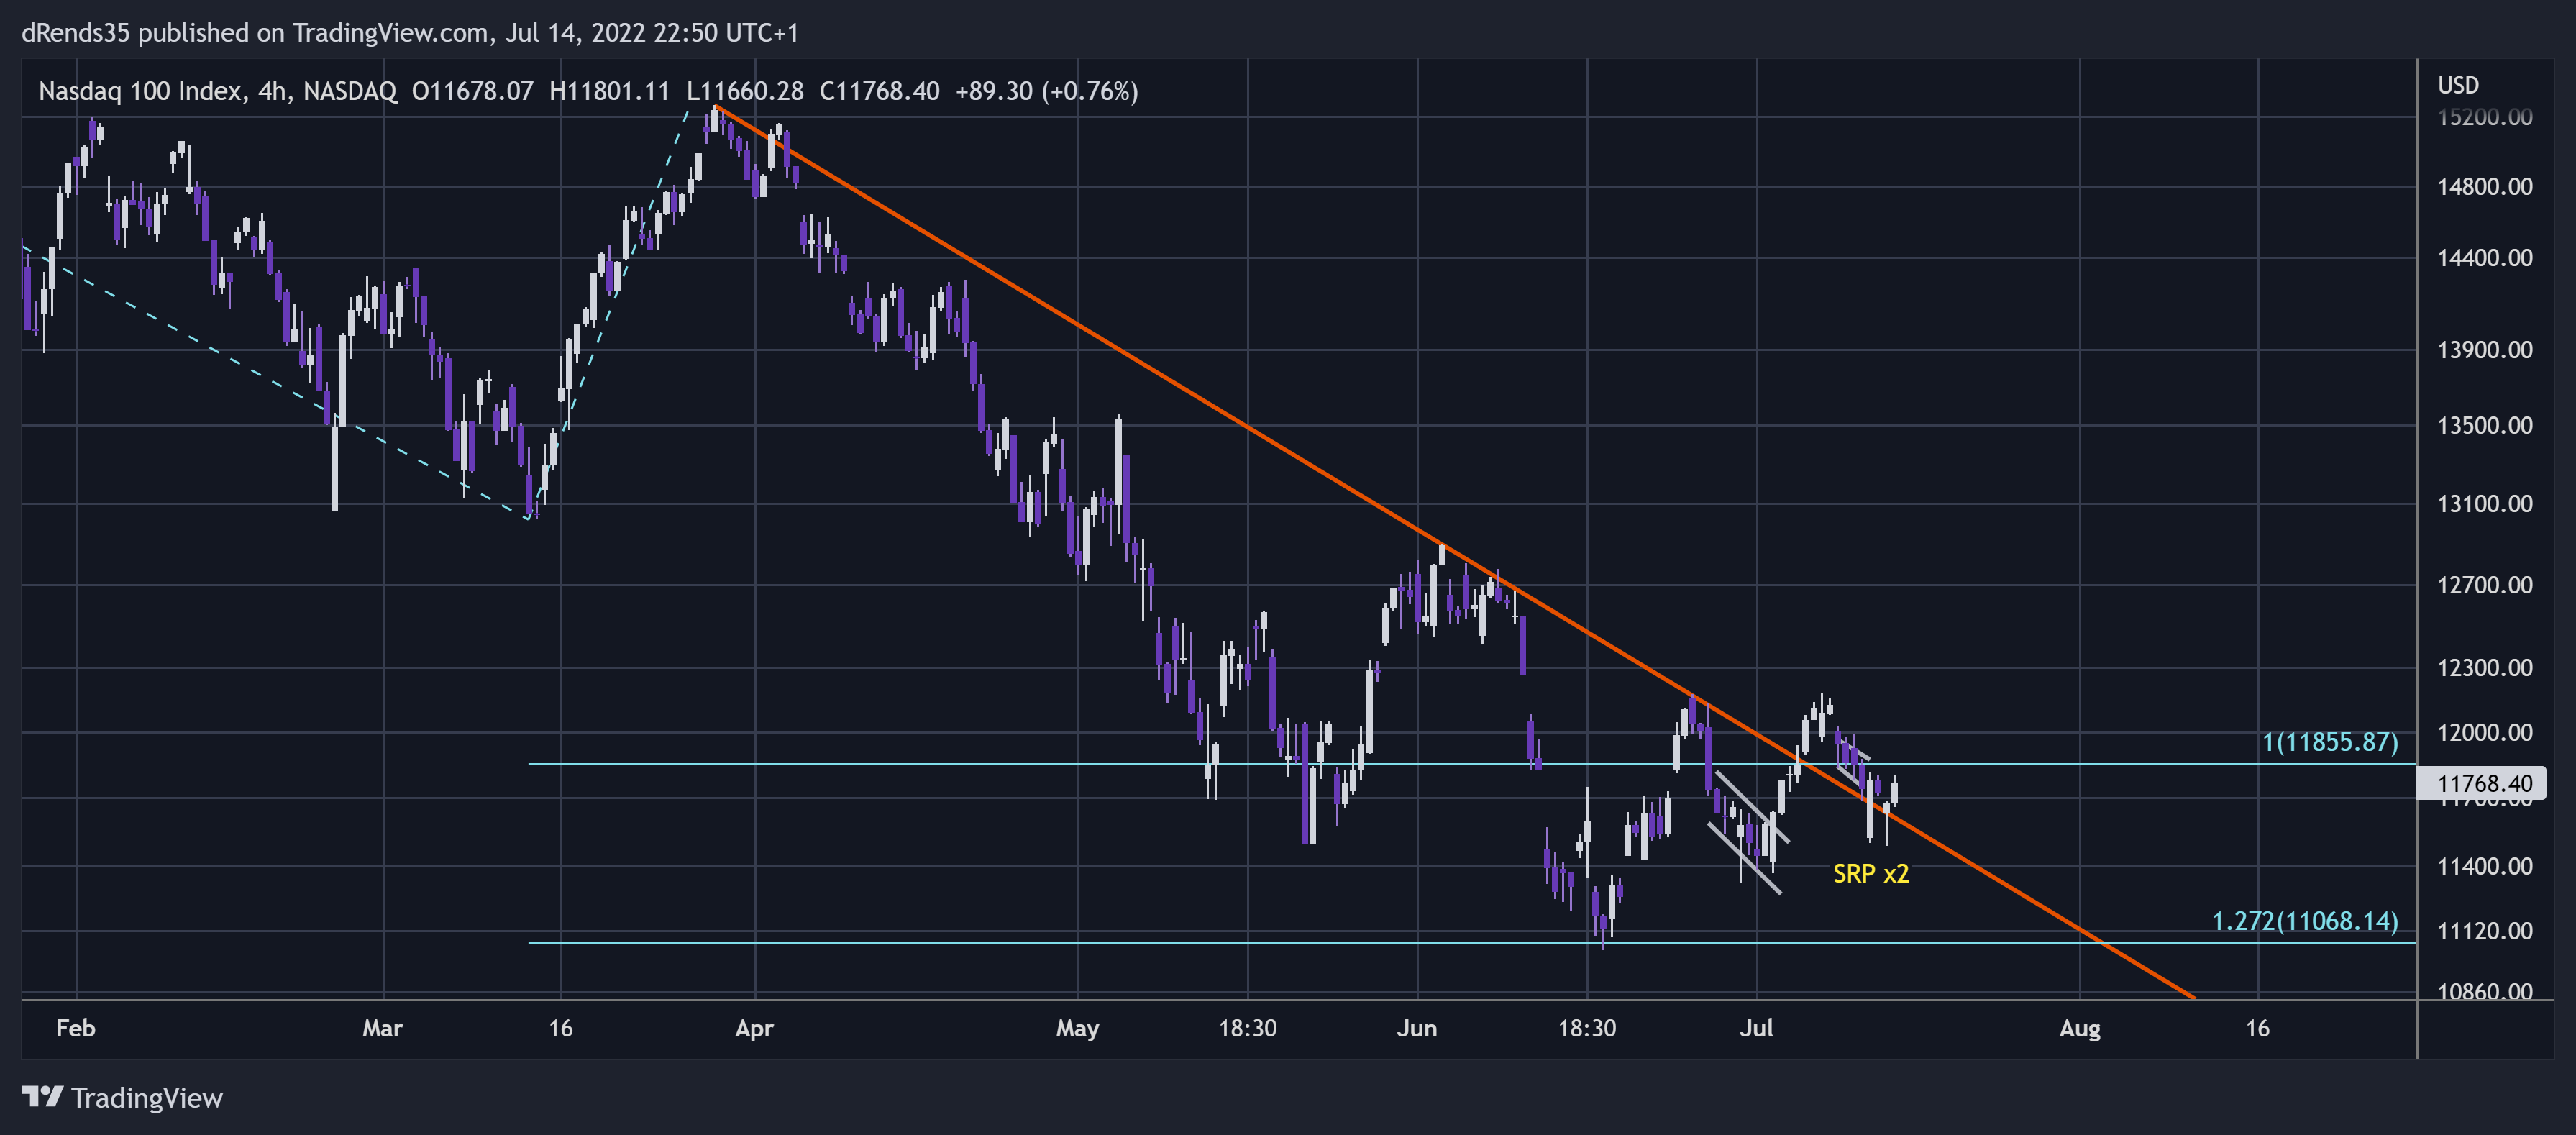Image resolution: width=2576 pixels, height=1135 pixels.
Task: Click the Feb label on time axis
Action: 76,1028
